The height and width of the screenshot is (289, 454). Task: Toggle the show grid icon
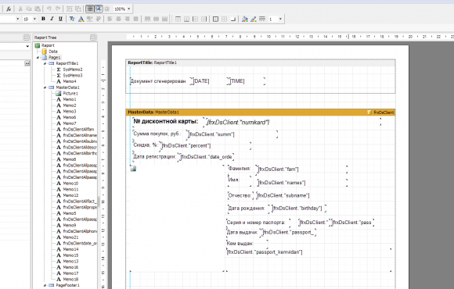click(90, 9)
